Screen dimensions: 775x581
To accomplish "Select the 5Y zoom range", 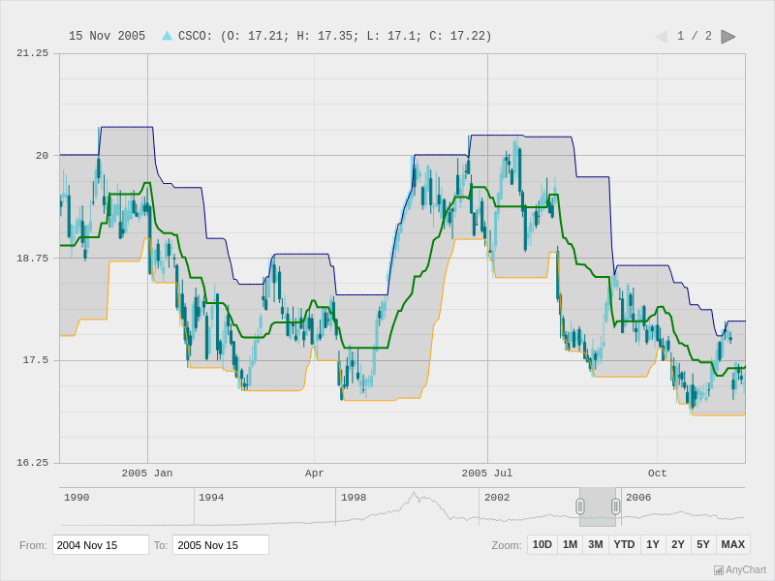I will 703,544.
